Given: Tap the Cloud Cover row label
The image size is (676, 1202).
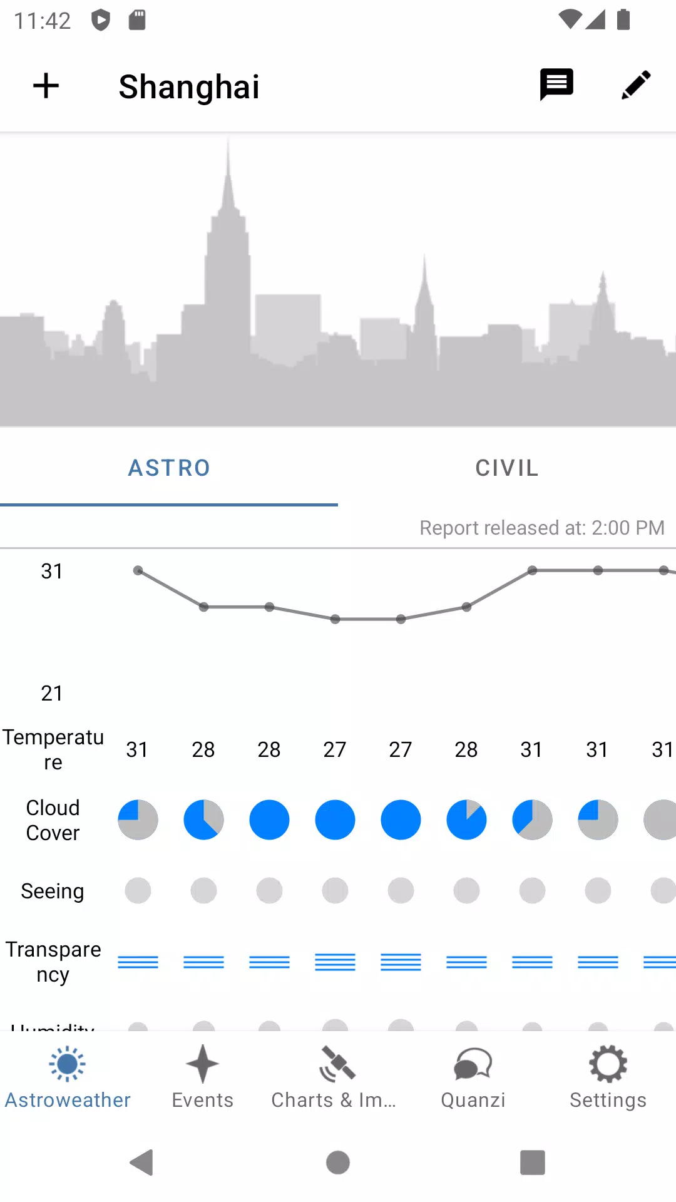Looking at the screenshot, I should click(x=53, y=820).
